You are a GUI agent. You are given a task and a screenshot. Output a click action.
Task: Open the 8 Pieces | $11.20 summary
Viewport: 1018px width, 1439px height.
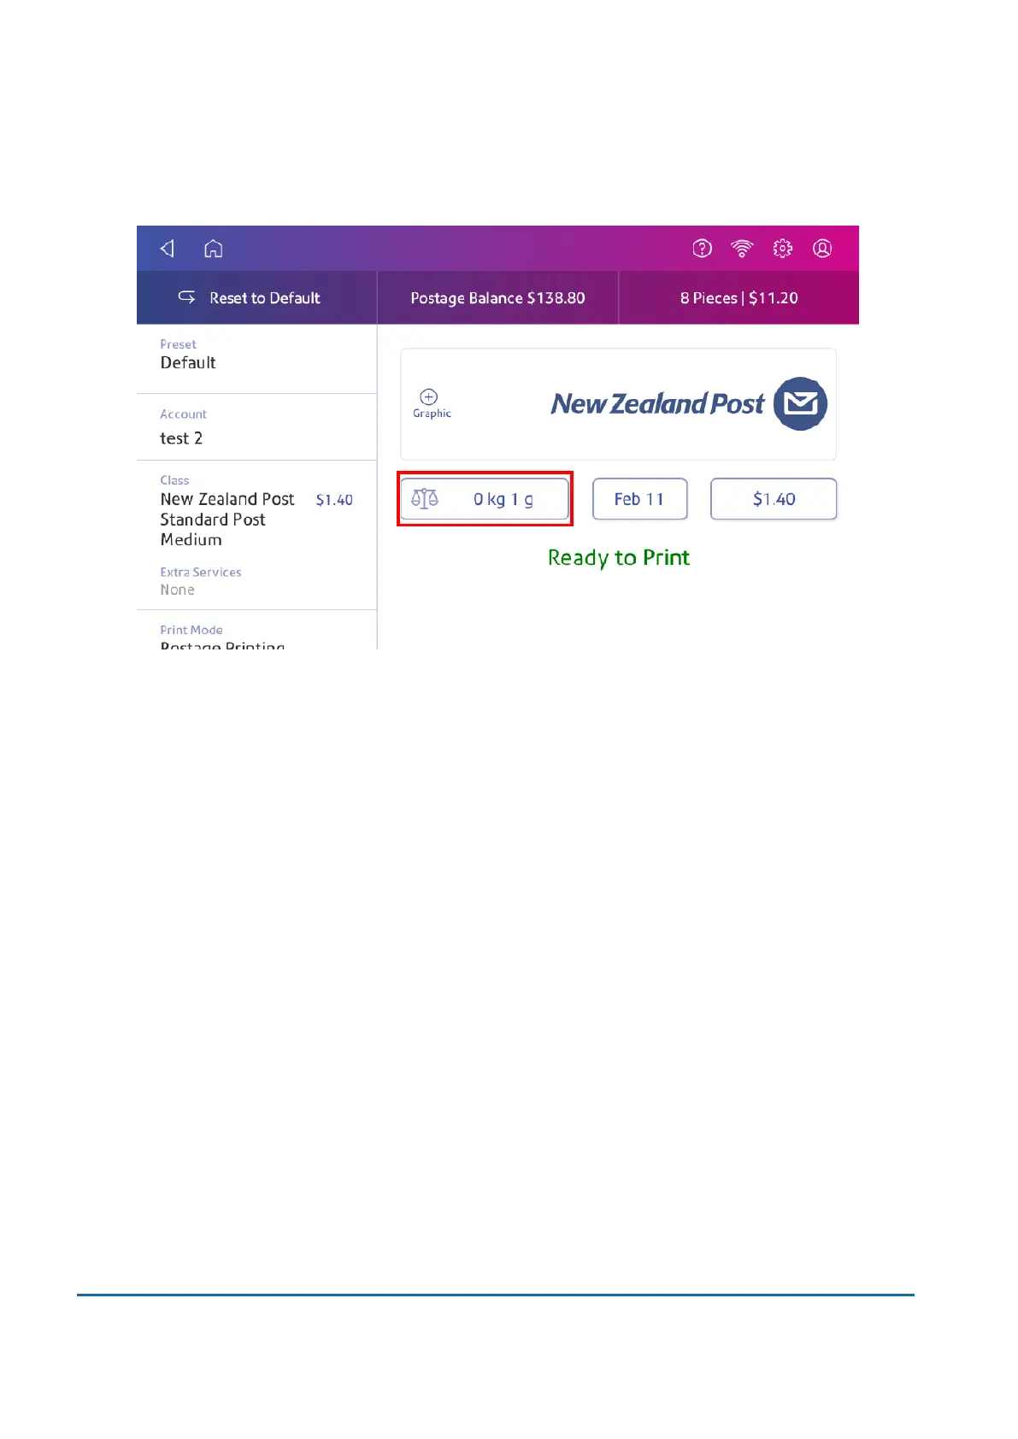pos(738,298)
